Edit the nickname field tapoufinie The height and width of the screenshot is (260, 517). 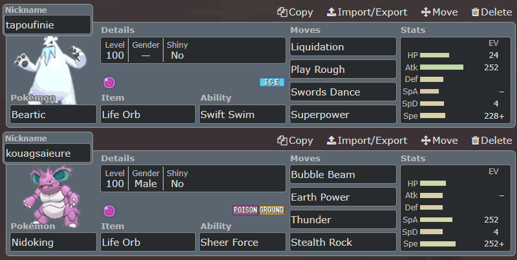point(48,25)
